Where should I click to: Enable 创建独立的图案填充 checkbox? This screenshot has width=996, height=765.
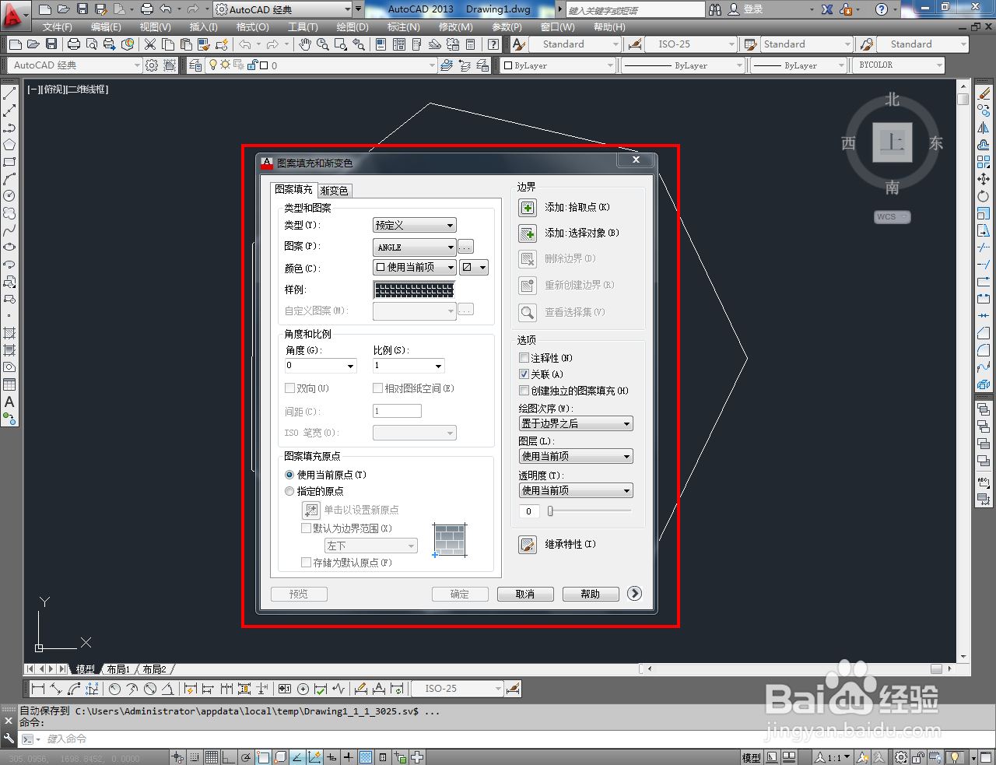coord(524,391)
